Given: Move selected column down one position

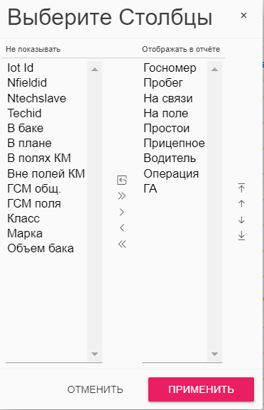Looking at the screenshot, I should (241, 220).
